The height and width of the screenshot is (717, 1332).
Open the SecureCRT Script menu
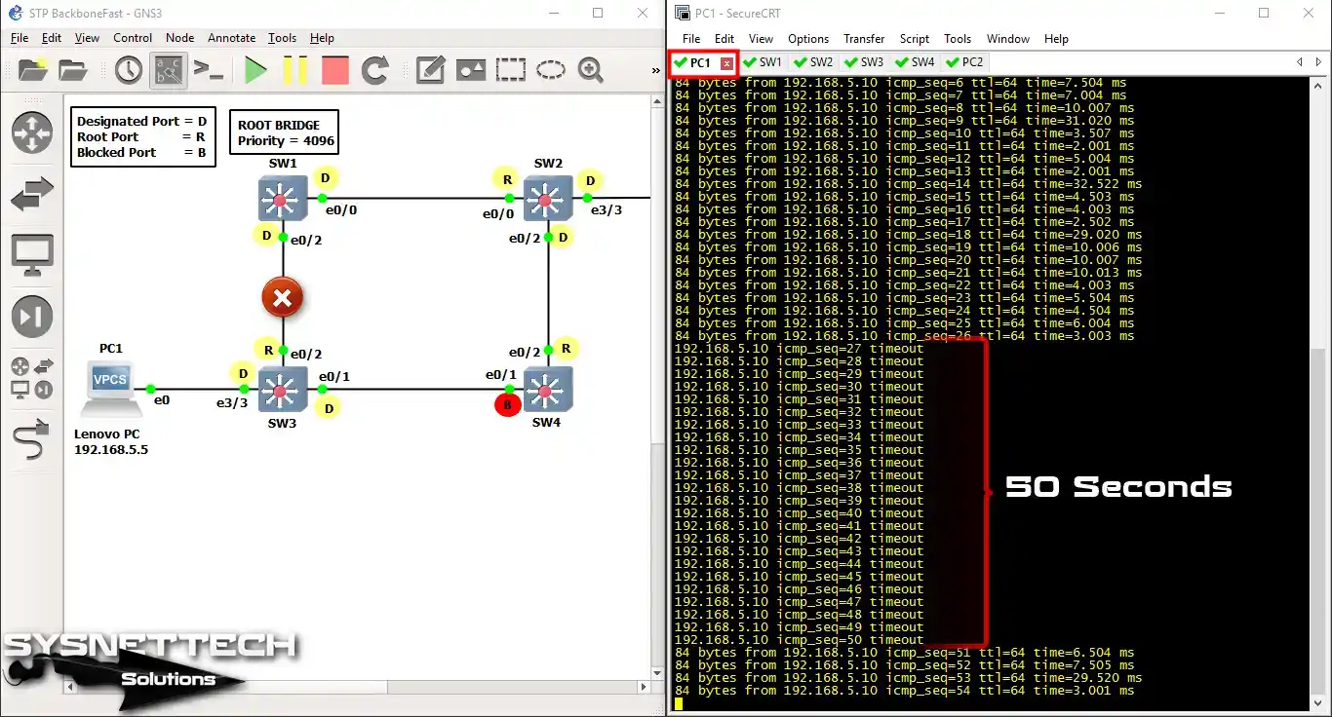(915, 39)
